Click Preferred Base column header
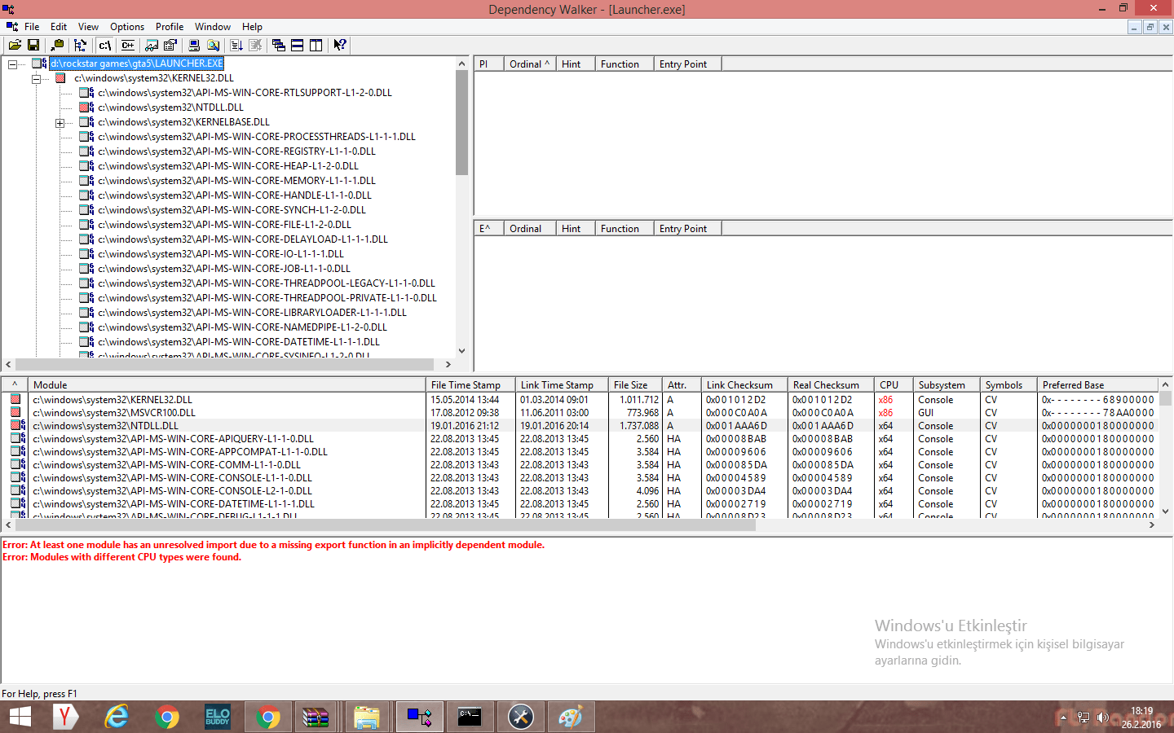Screen dimensions: 1174x733 pyautogui.click(x=1097, y=385)
